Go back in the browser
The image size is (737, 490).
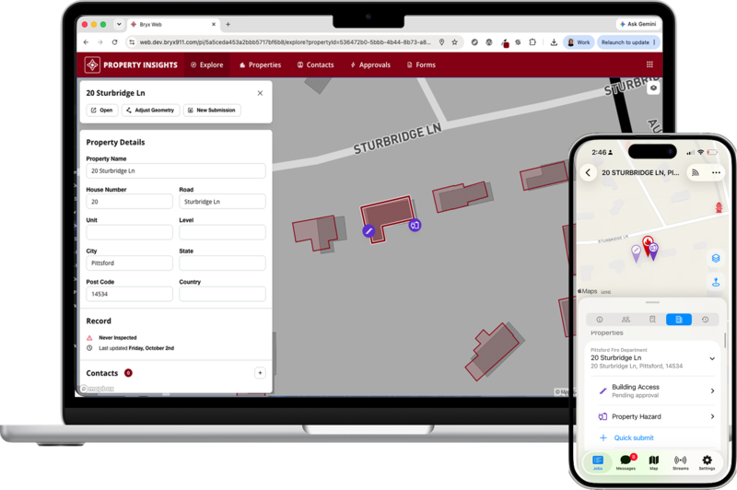tap(86, 42)
